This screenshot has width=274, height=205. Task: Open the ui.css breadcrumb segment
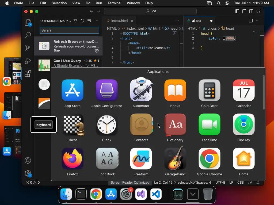tap(210, 28)
